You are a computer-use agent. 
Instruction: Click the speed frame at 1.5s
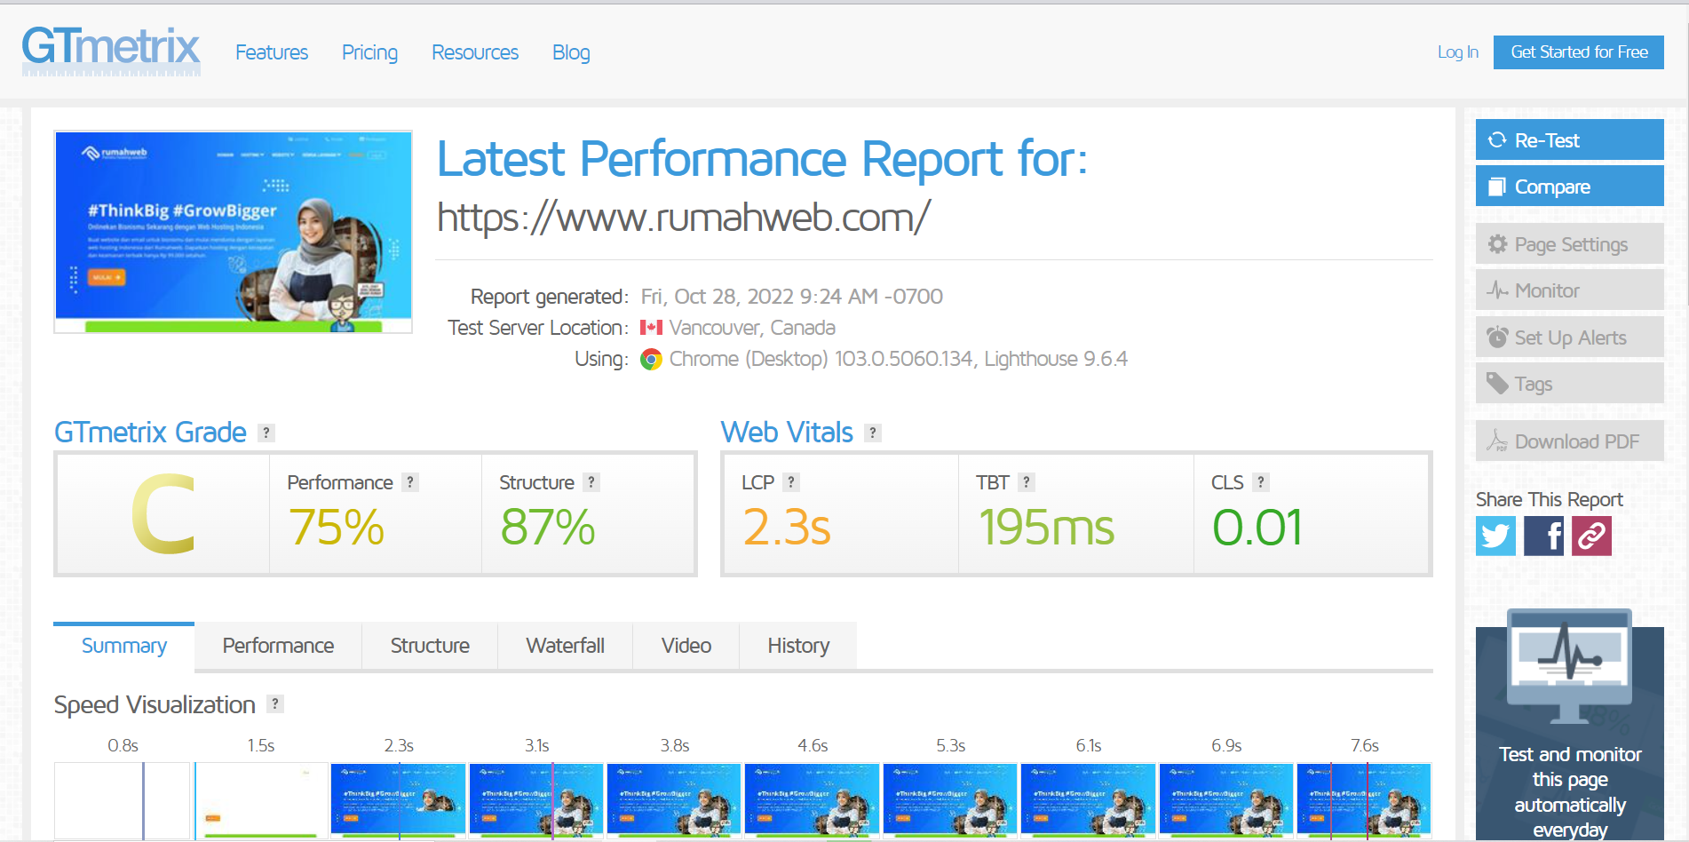pos(260,800)
